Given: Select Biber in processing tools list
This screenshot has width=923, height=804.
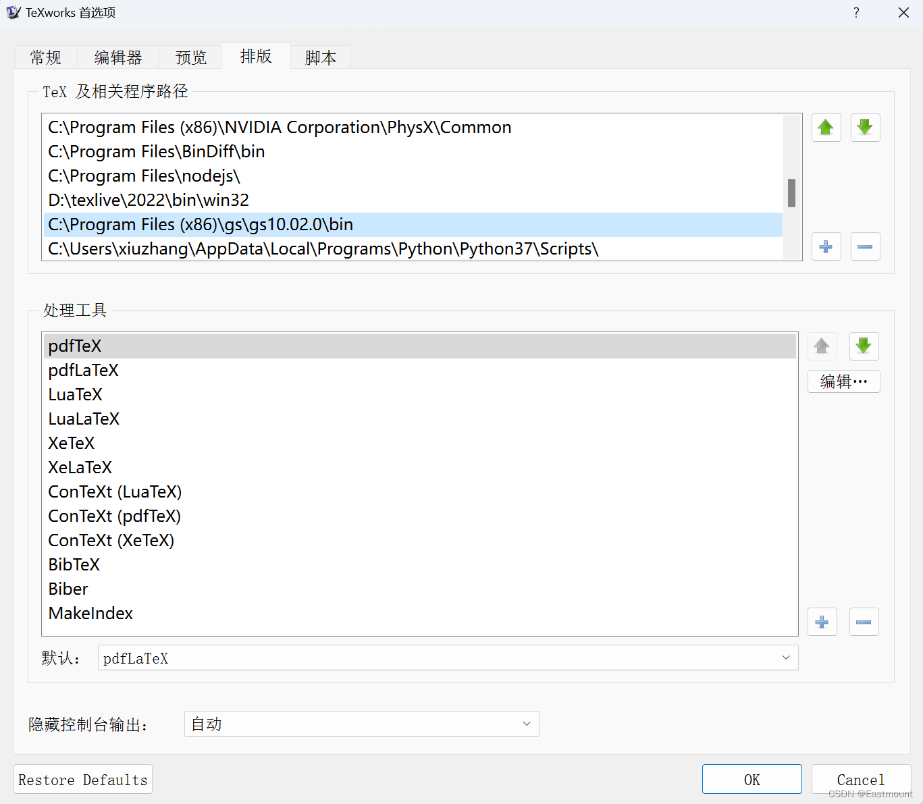Looking at the screenshot, I should pyautogui.click(x=420, y=589).
